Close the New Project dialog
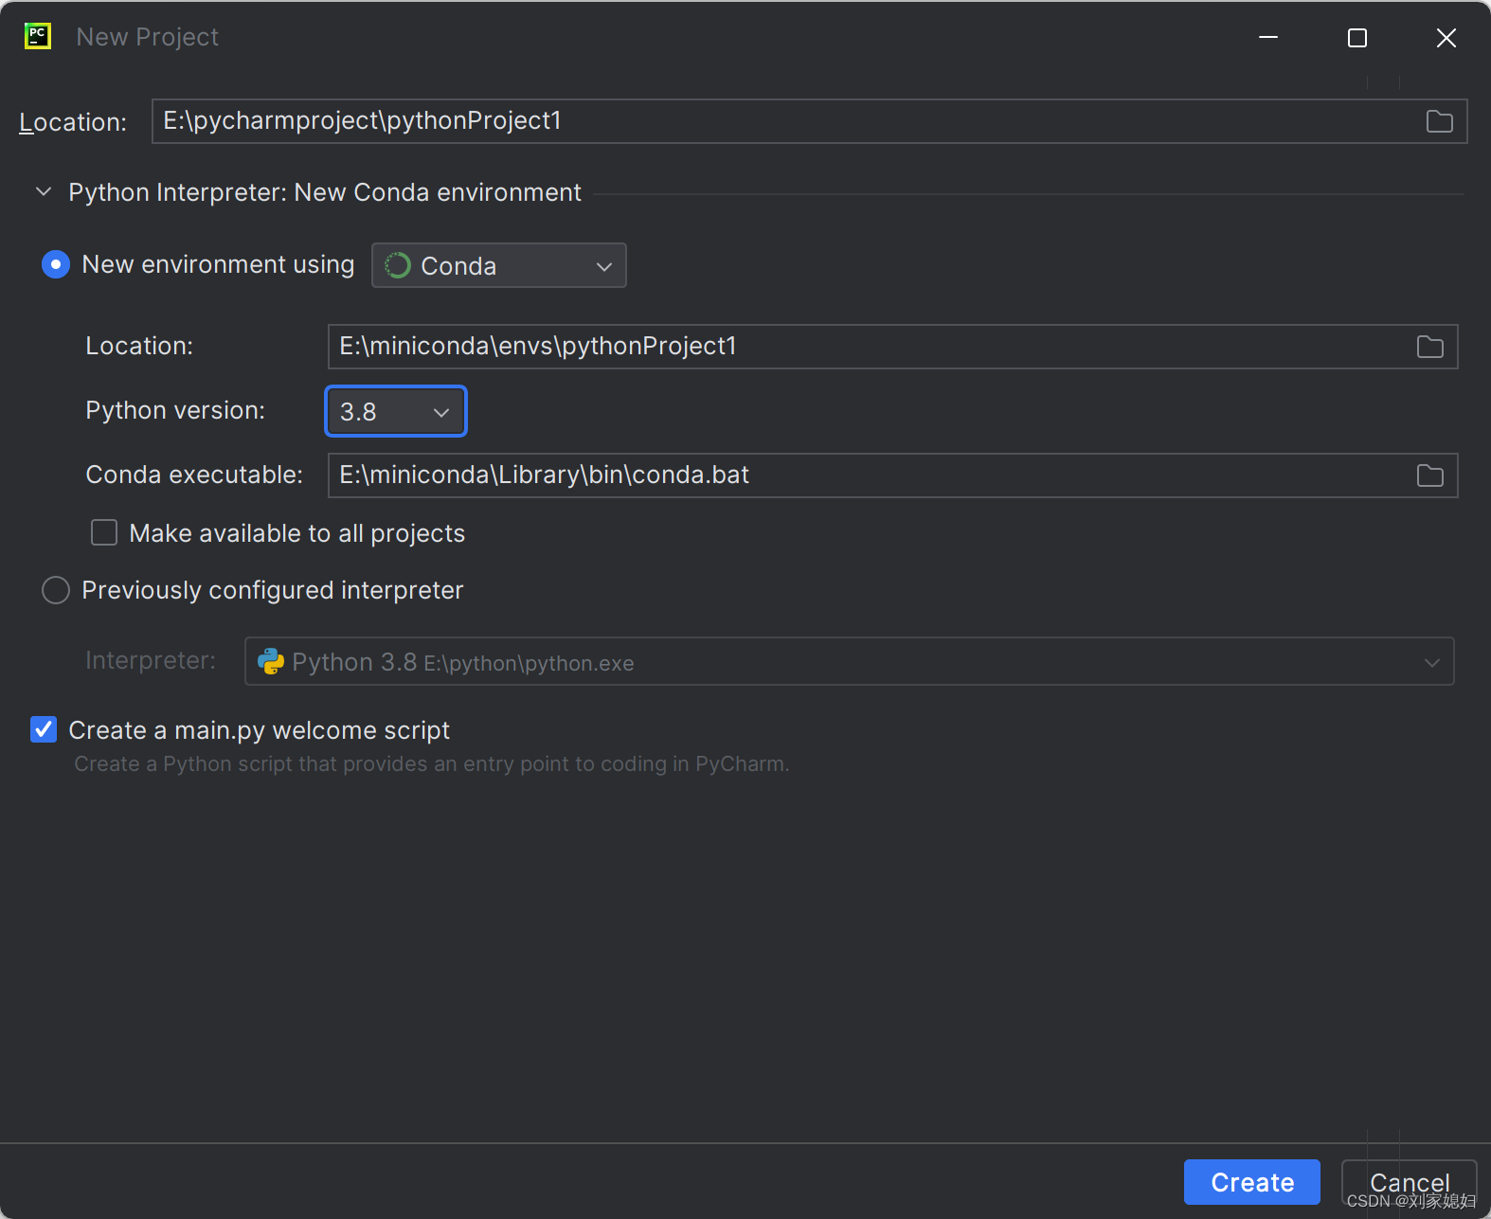The height and width of the screenshot is (1219, 1491). tap(1446, 37)
